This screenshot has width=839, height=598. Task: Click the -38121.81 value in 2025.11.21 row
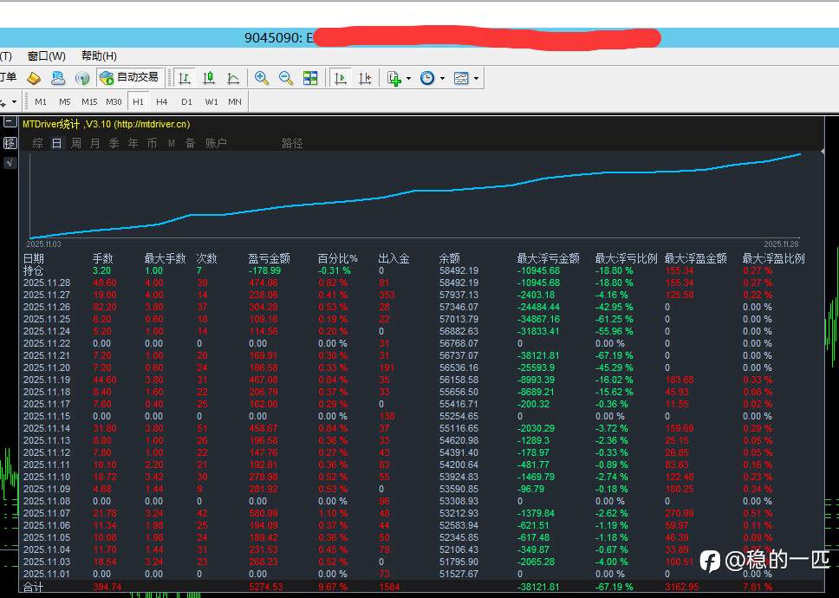(537, 355)
